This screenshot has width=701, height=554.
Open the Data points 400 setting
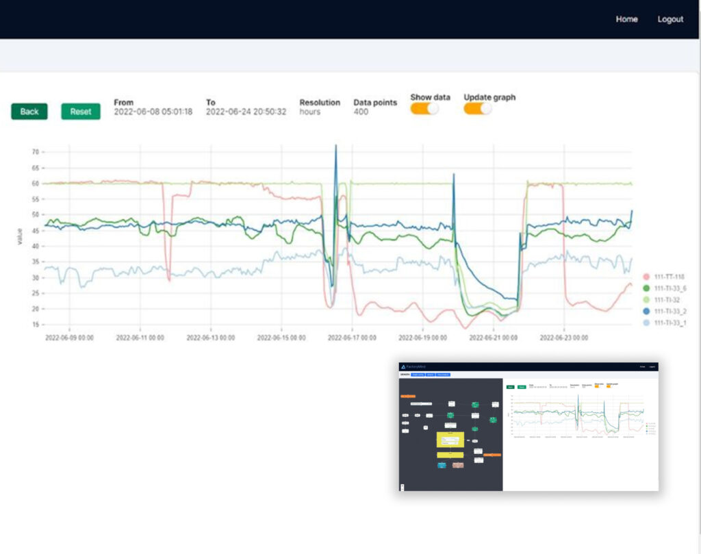(361, 112)
